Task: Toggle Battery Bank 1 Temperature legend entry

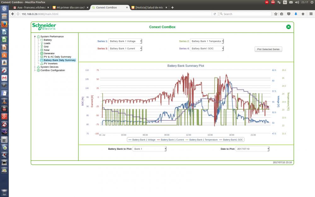Action: click(202, 140)
